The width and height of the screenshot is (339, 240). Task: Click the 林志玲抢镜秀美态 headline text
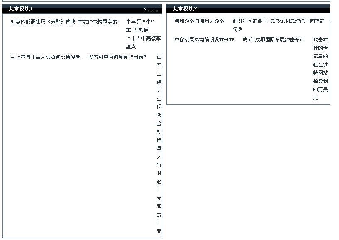click(x=98, y=22)
